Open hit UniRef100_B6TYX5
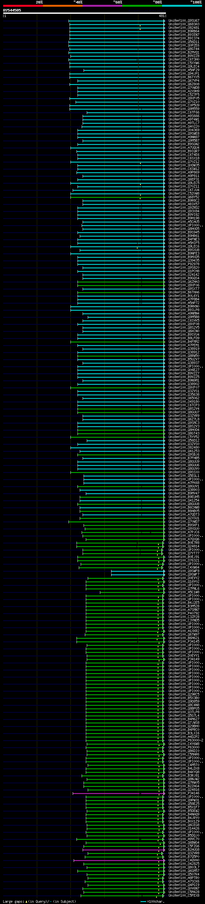Screen dimensions: 205x904 184,77
